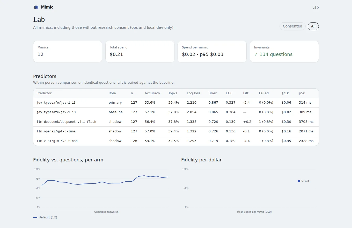Click the Log loss column header
The height and width of the screenshot is (228, 352).
point(194,93)
